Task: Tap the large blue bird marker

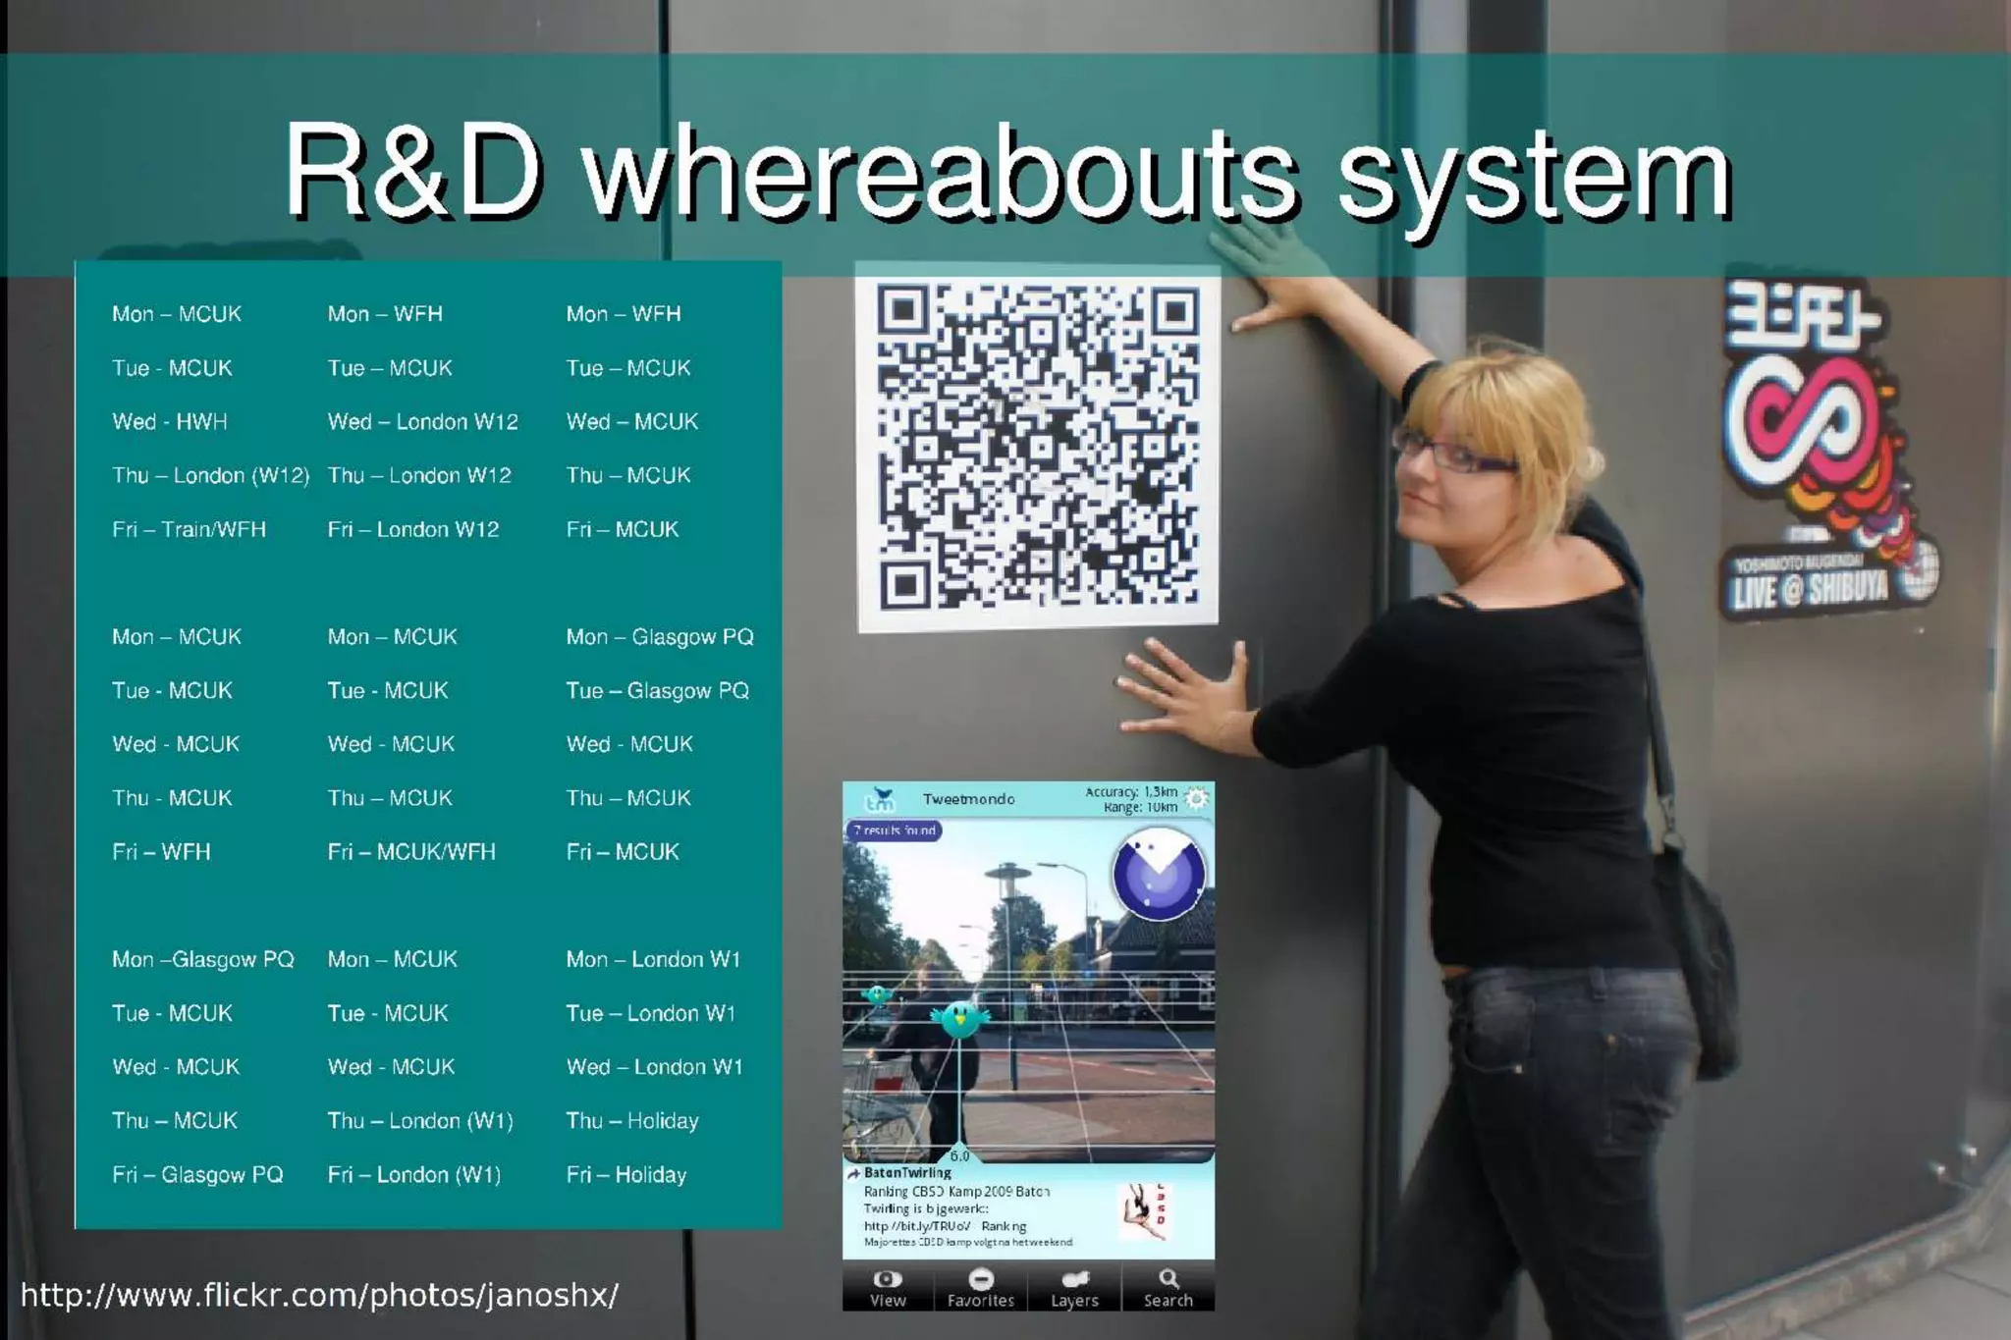Action: point(959,1020)
